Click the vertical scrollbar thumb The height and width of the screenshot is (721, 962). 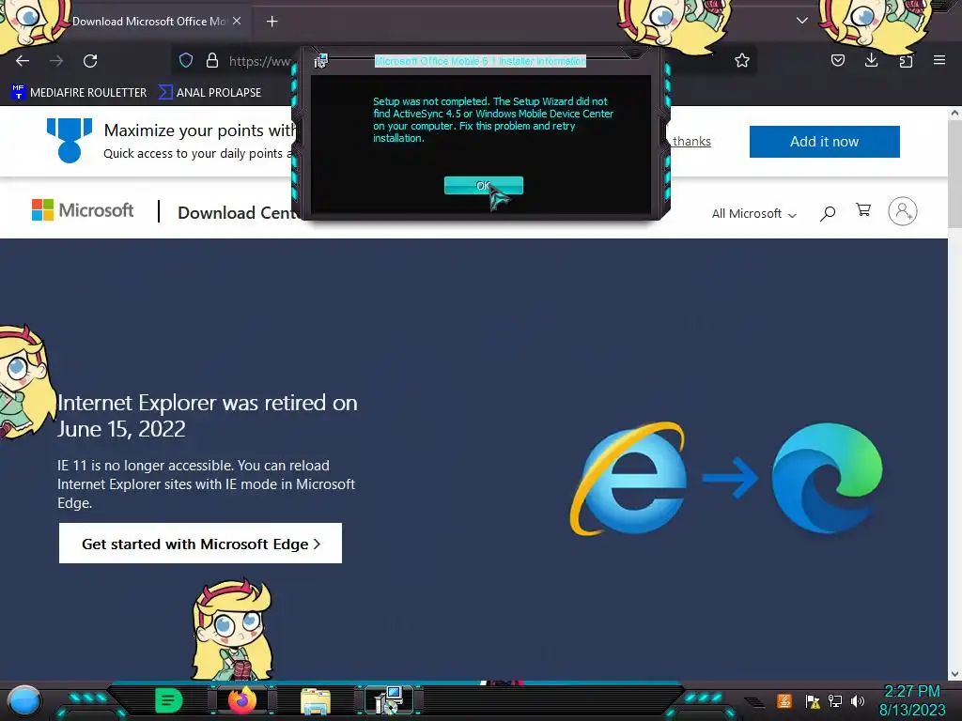point(954,173)
